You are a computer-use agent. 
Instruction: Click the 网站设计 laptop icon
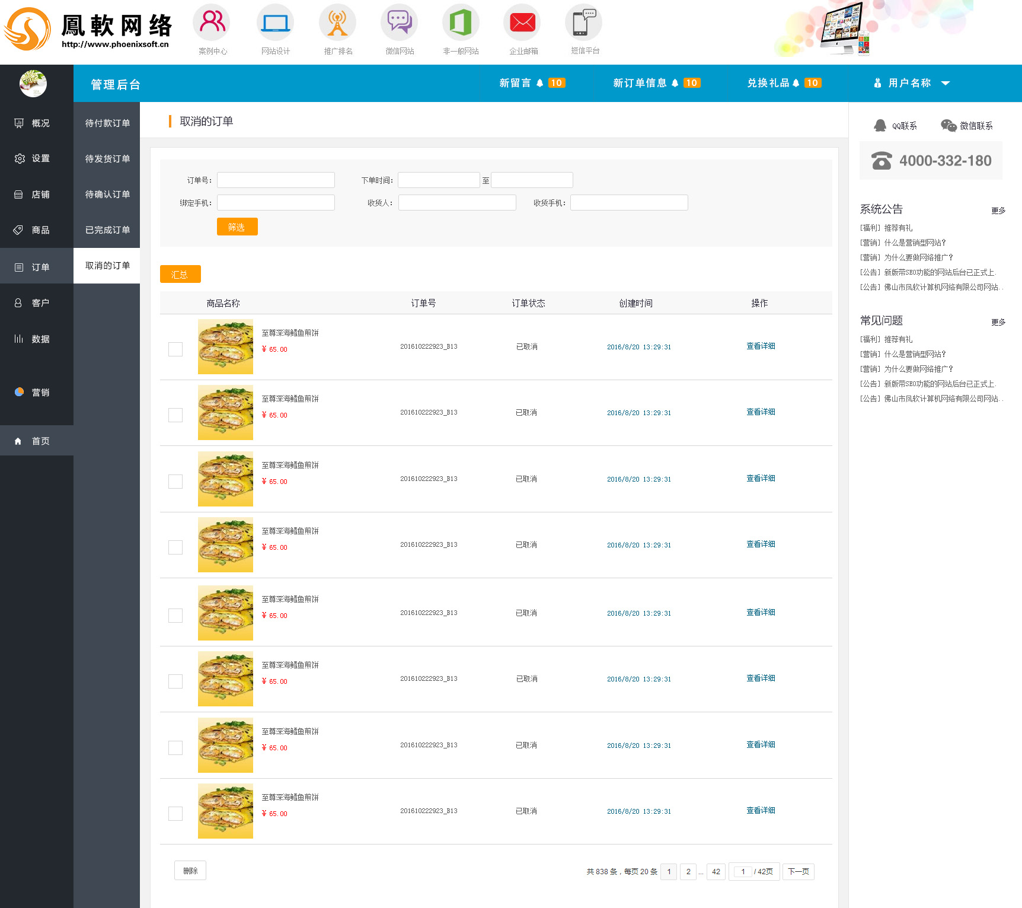click(x=275, y=23)
